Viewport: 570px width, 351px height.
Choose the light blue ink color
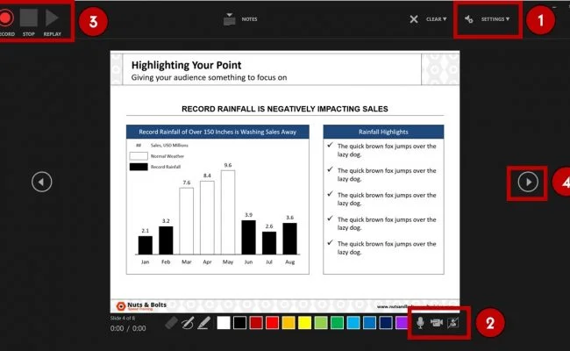click(x=353, y=323)
